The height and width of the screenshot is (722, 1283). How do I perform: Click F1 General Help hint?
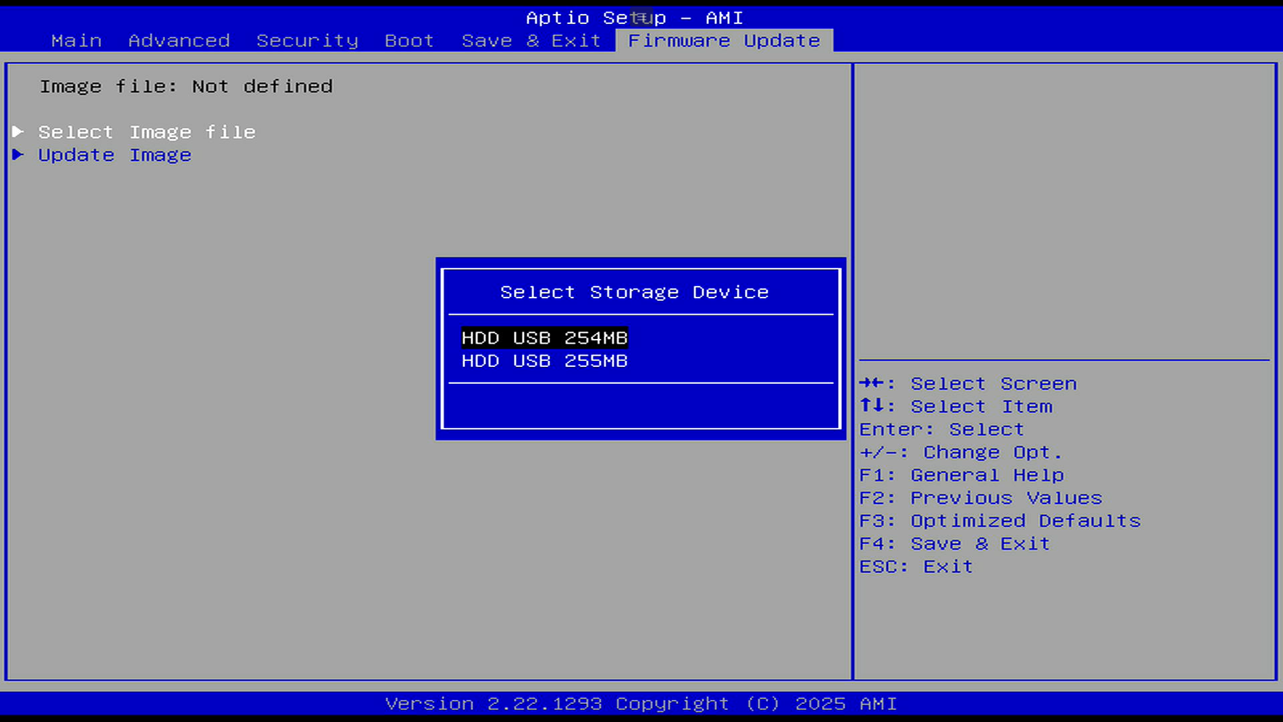[x=961, y=475]
